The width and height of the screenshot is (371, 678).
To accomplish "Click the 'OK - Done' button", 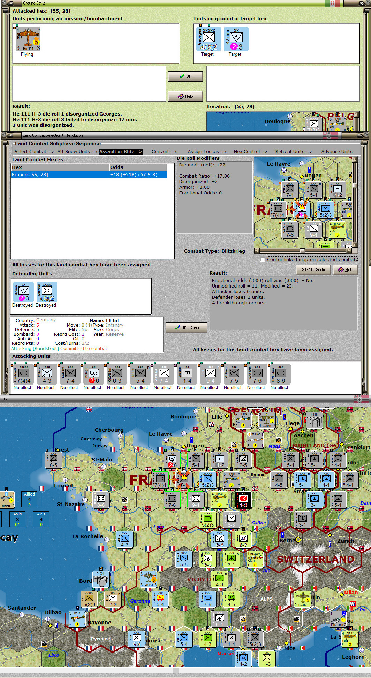I will coord(186,328).
